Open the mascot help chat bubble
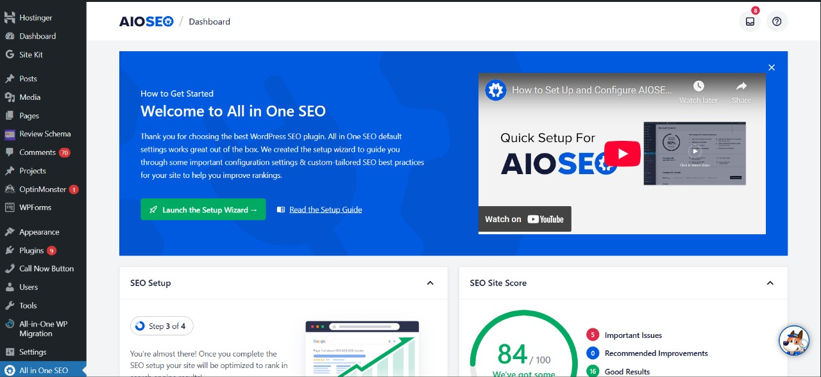Image resolution: width=821 pixels, height=377 pixels. coord(794,341)
